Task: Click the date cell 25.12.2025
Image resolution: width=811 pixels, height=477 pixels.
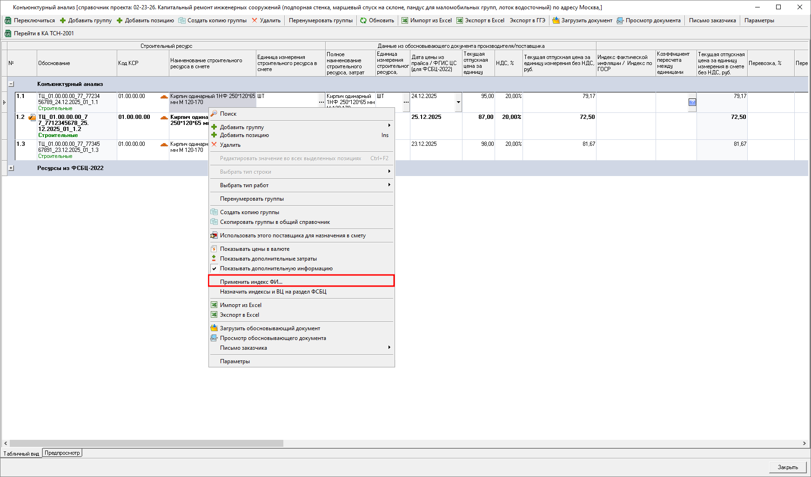Action: 436,126
